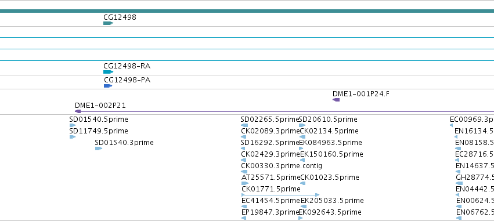This screenshot has width=494, height=221.
Task: Click the DME1-001P24.F purple arrow marker
Action: pyautogui.click(x=336, y=100)
